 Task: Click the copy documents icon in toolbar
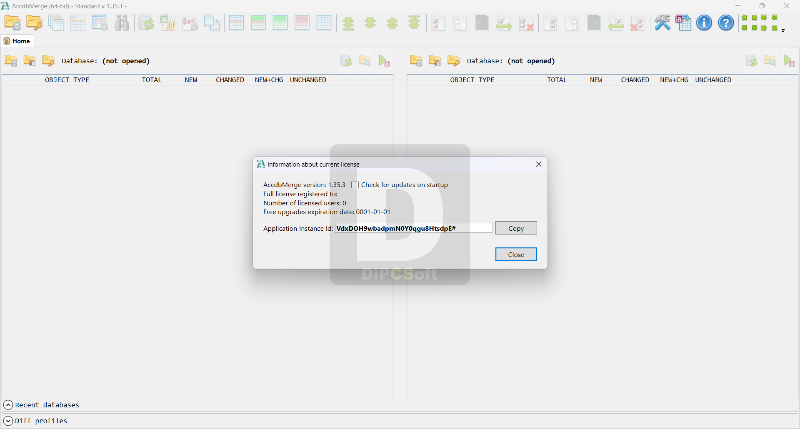click(212, 23)
